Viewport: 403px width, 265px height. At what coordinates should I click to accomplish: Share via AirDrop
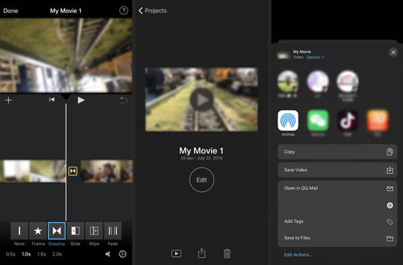[x=288, y=121]
